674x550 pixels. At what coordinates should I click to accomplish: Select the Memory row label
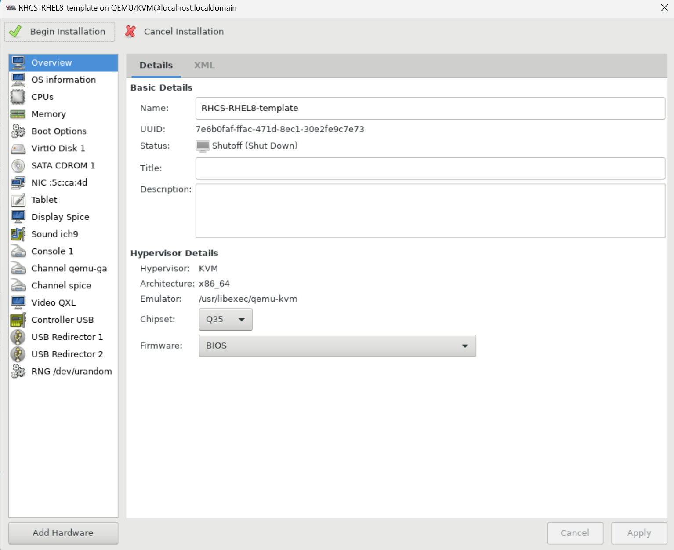coord(49,114)
